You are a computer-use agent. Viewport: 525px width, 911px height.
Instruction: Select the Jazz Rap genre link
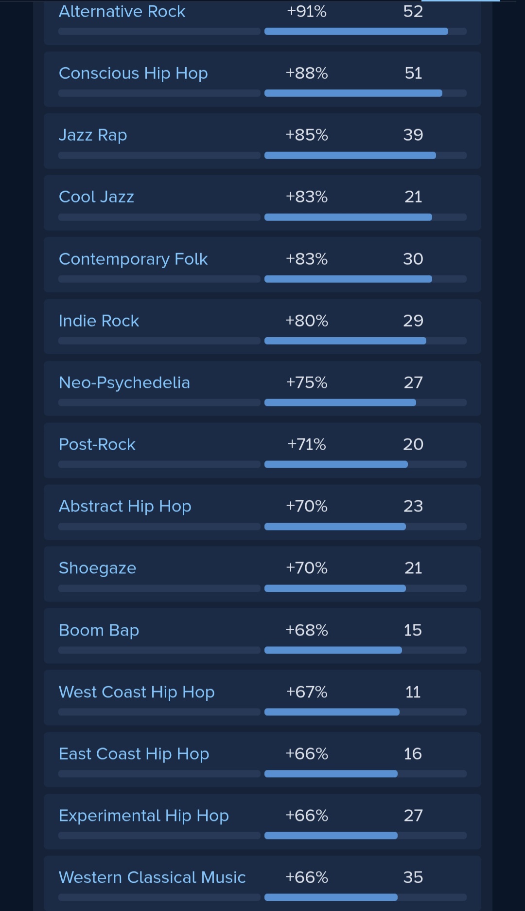(x=93, y=135)
